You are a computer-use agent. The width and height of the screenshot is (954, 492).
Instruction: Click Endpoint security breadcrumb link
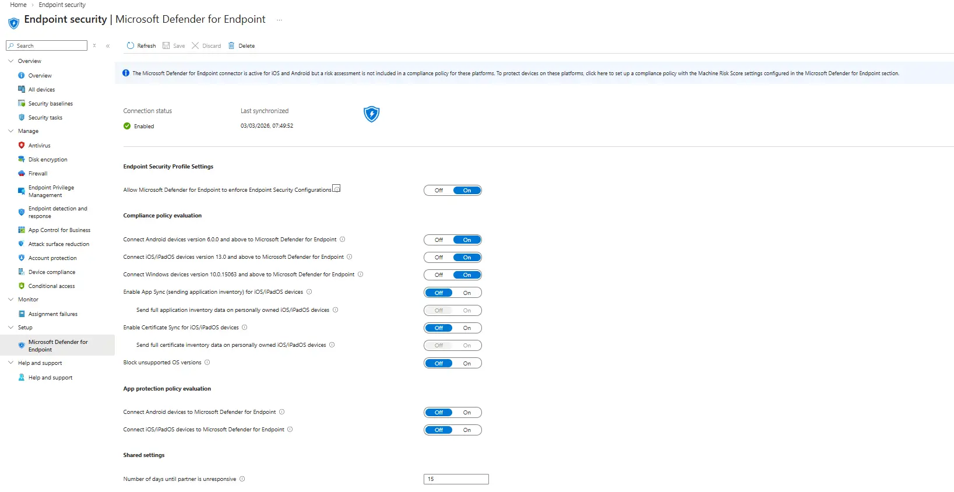(x=62, y=5)
